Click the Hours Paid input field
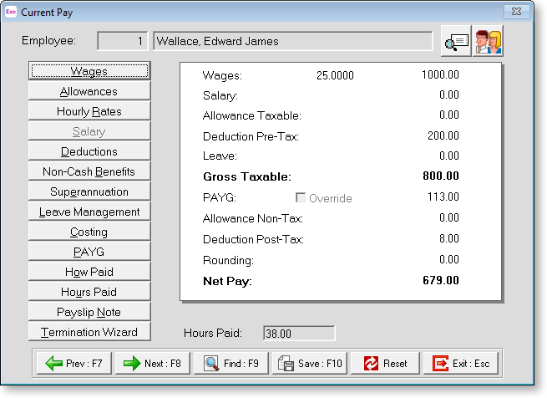Image resolution: width=547 pixels, height=398 pixels. click(298, 333)
